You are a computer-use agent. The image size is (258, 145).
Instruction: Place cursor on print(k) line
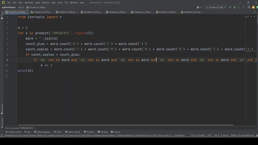[25, 71]
